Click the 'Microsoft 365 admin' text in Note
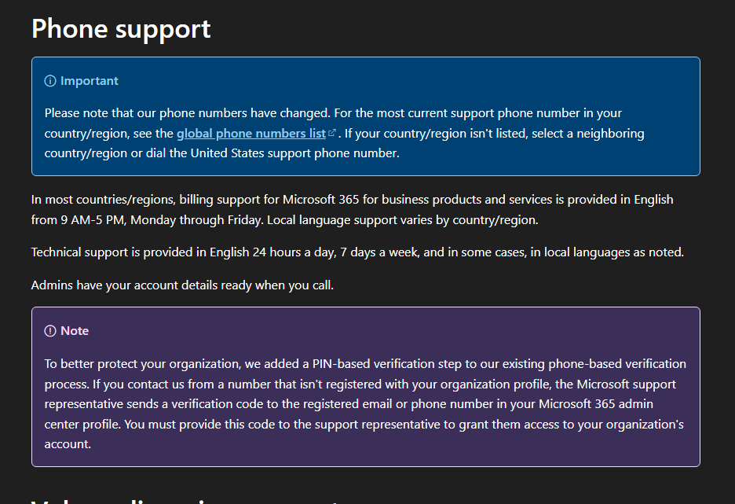 596,404
